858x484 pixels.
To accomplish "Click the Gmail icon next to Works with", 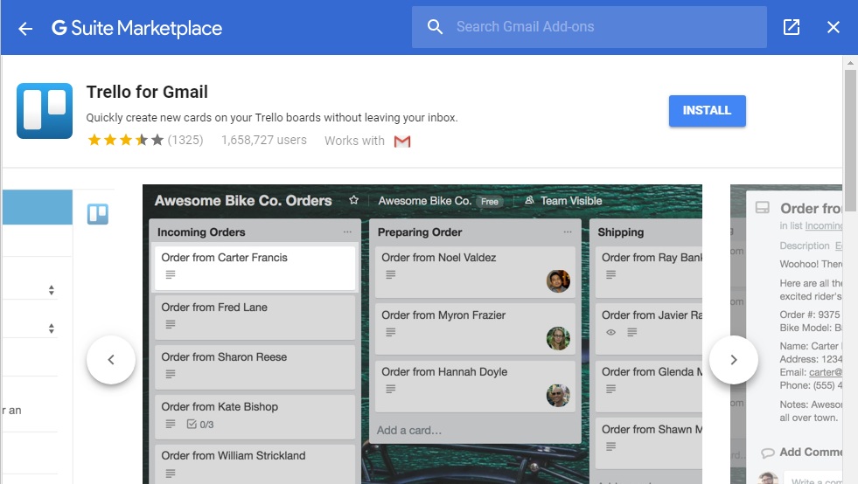I will point(402,142).
